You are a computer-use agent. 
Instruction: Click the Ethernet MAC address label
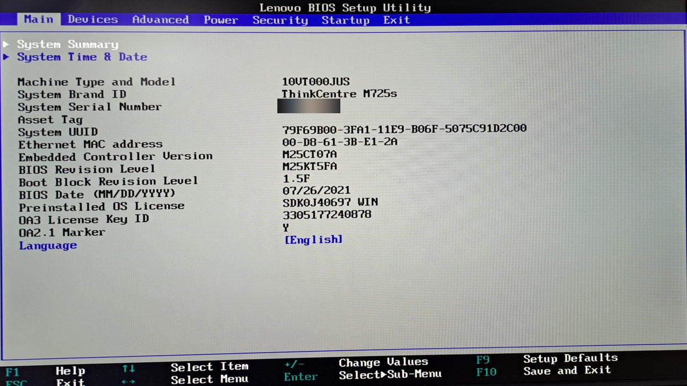[x=91, y=144]
